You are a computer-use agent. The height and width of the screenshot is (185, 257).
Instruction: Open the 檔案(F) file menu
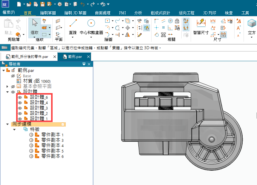click(9, 13)
